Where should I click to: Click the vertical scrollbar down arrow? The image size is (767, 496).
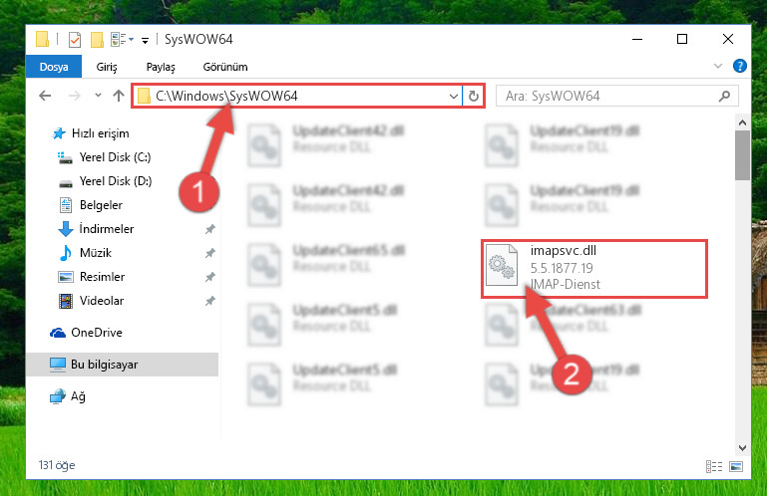[742, 447]
